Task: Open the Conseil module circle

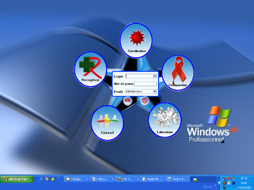Action: 107,123
